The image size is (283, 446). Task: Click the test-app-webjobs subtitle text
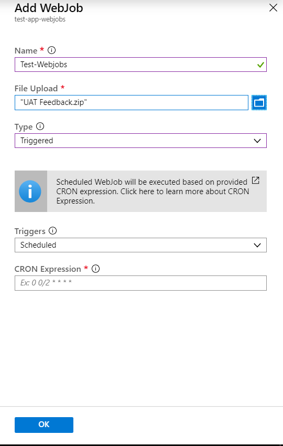[x=40, y=19]
